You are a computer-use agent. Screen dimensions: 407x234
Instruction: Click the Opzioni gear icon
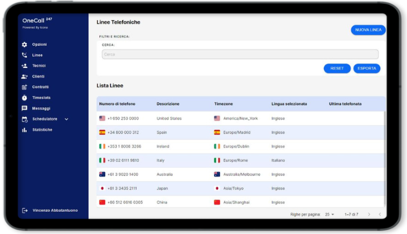[x=25, y=45]
